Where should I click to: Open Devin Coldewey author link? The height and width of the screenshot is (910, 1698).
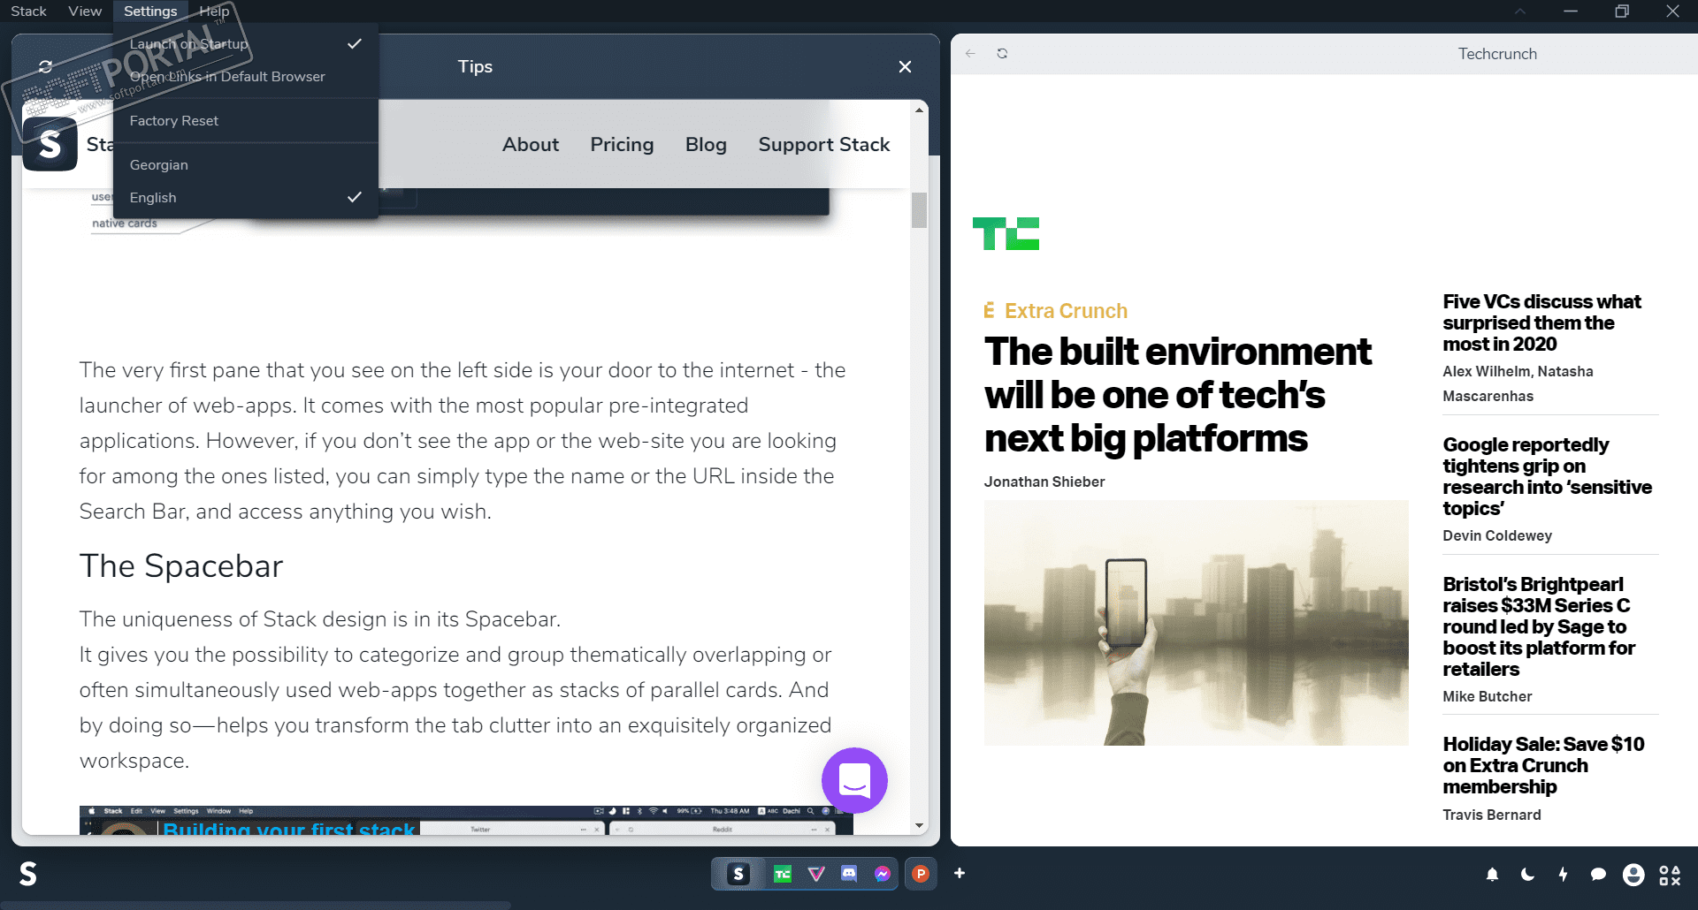[x=1497, y=535]
